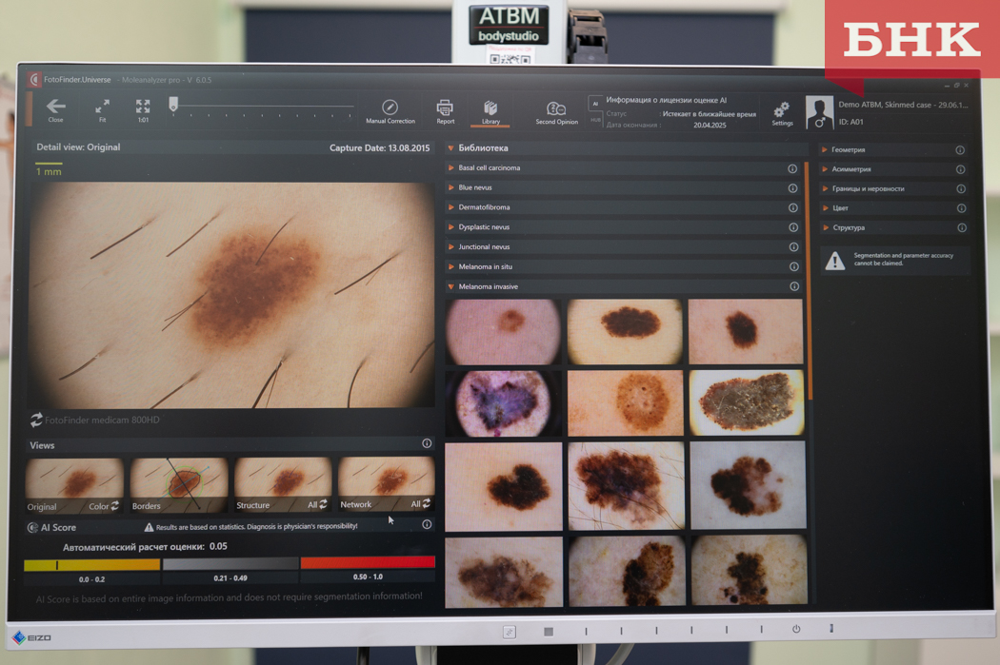
Task: Open the Library tab in toolbar
Action: tap(490, 110)
